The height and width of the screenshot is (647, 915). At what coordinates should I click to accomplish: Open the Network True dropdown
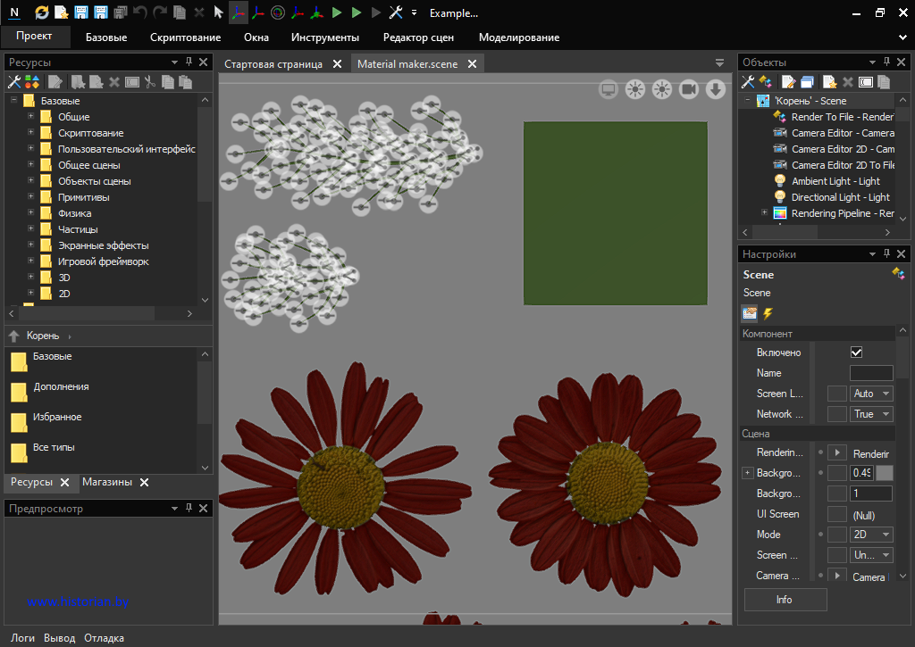point(871,414)
